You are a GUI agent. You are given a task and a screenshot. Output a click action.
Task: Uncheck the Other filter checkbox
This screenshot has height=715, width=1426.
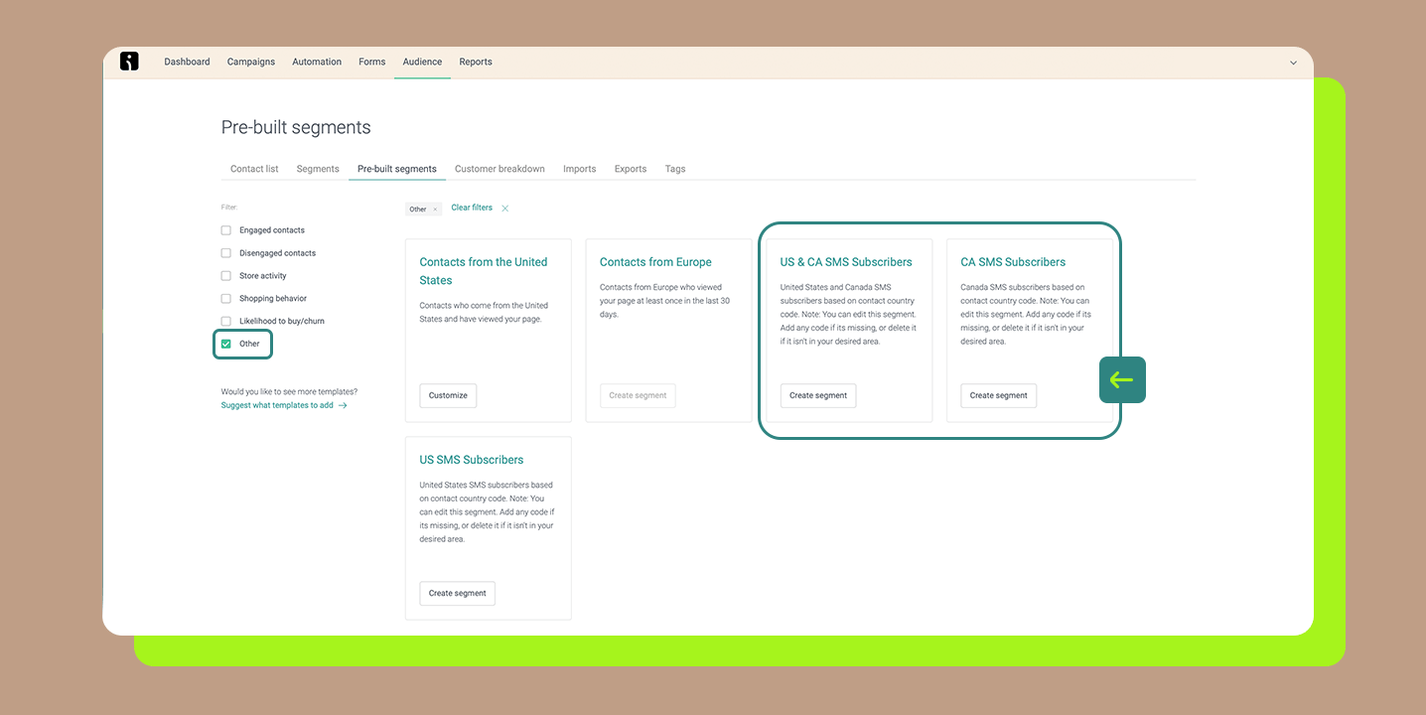[226, 344]
